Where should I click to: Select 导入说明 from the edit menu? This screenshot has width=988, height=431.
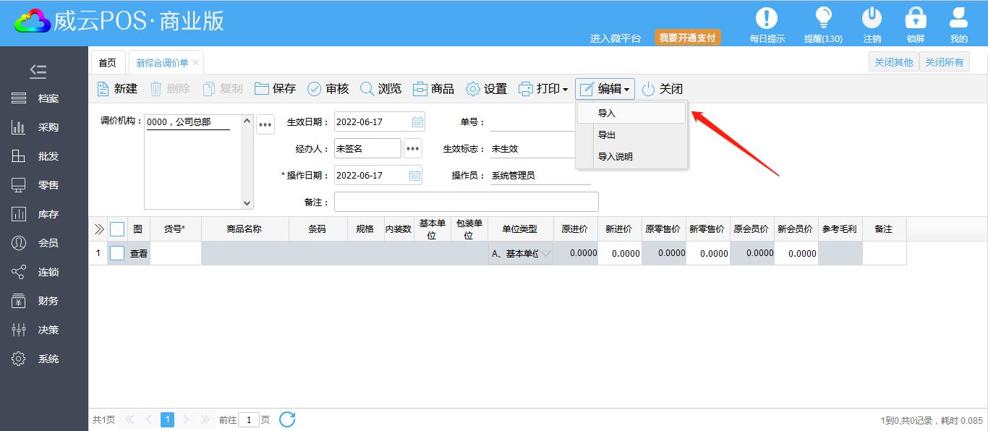coord(616,156)
